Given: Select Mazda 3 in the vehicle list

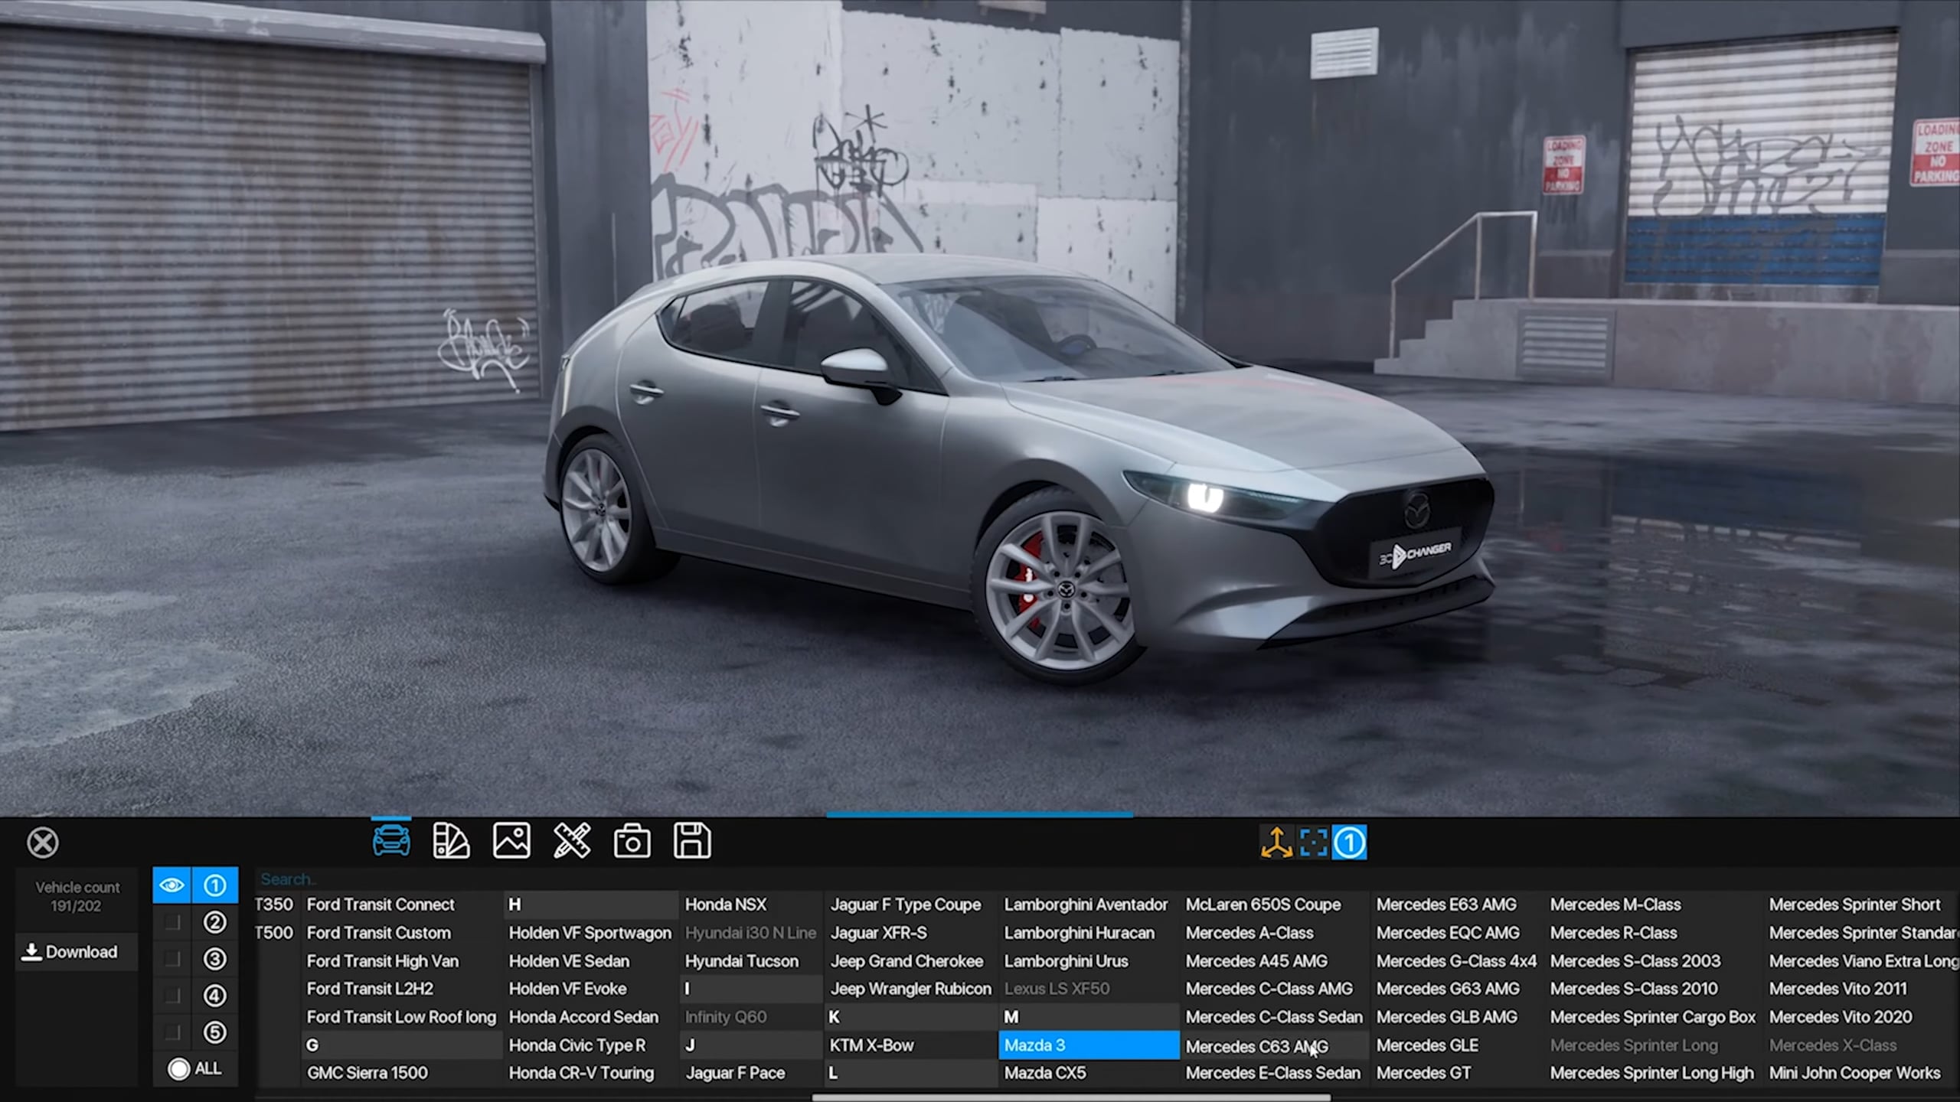Looking at the screenshot, I should [1089, 1045].
